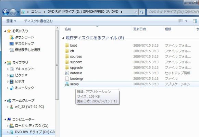Screen dimensions: 199x137
Task: Select the autorun setup info icon
Action: [67, 73]
